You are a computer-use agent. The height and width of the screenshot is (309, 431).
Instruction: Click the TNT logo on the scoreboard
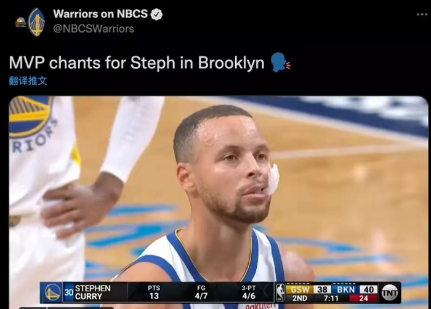(390, 293)
